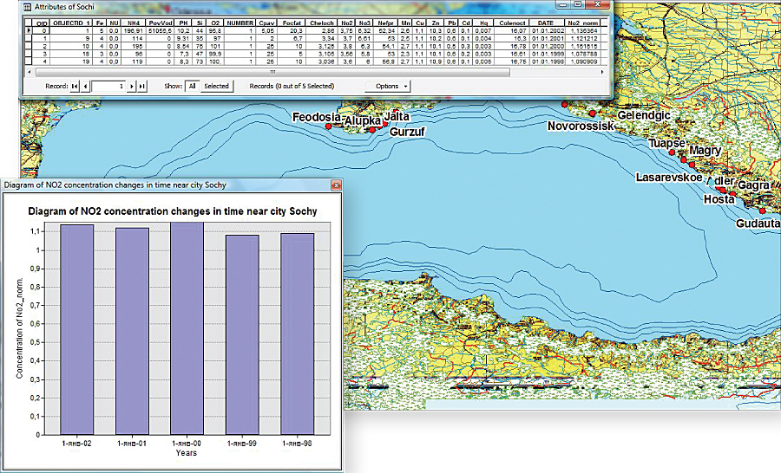Click the record number input field
This screenshot has width=781, height=473.
click(x=108, y=87)
